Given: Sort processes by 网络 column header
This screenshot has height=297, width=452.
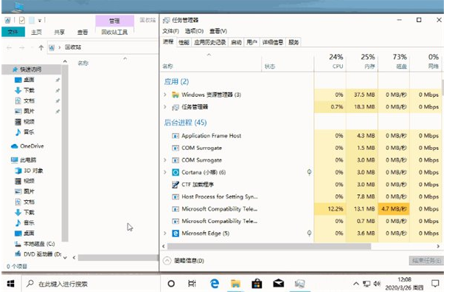Looking at the screenshot, I should 425,61.
